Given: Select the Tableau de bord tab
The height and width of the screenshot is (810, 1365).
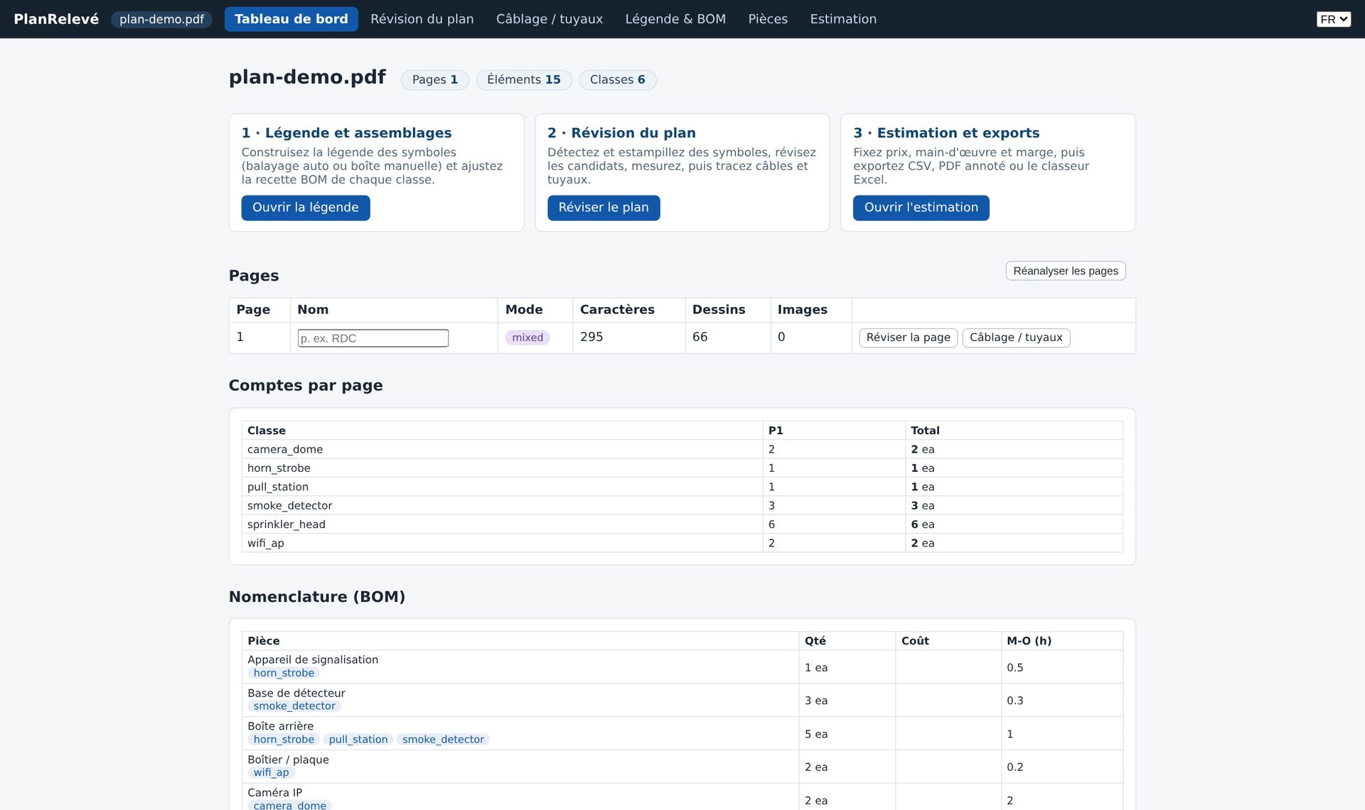Looking at the screenshot, I should [x=291, y=19].
